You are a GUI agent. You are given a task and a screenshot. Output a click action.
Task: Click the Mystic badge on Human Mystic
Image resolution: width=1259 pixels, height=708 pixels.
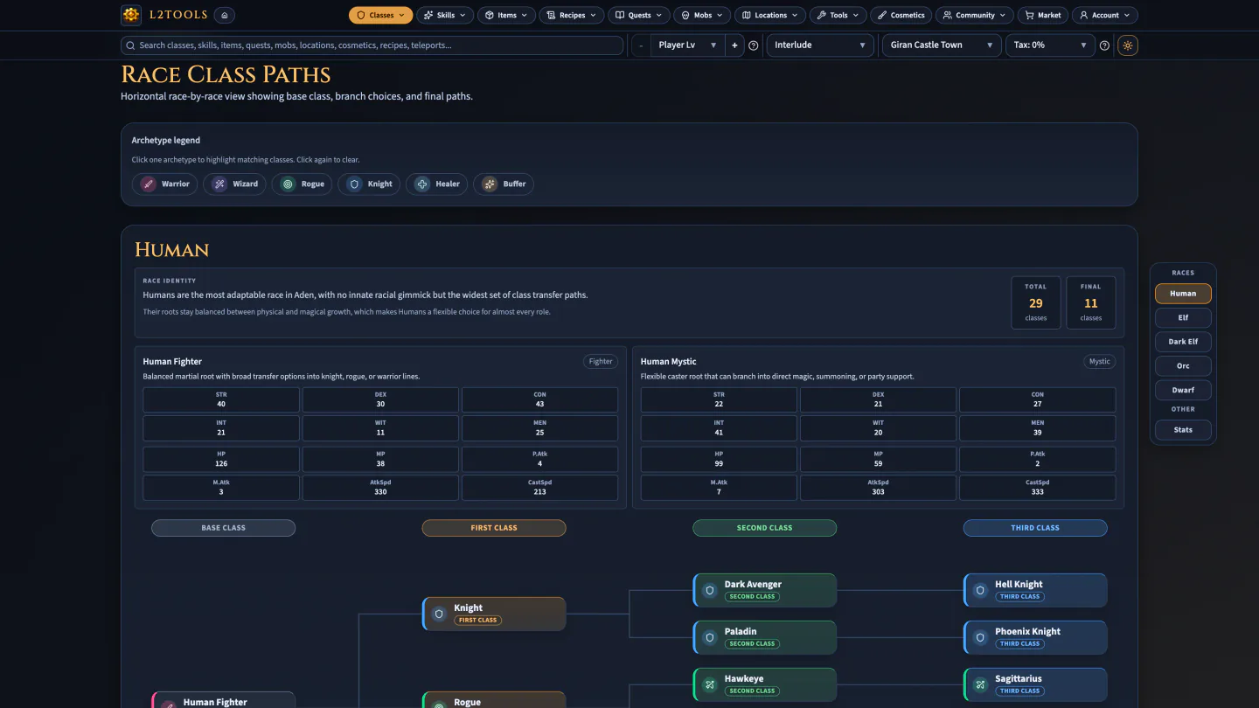pos(1100,362)
